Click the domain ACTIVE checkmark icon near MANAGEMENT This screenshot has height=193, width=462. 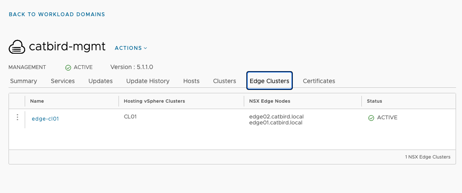point(68,68)
